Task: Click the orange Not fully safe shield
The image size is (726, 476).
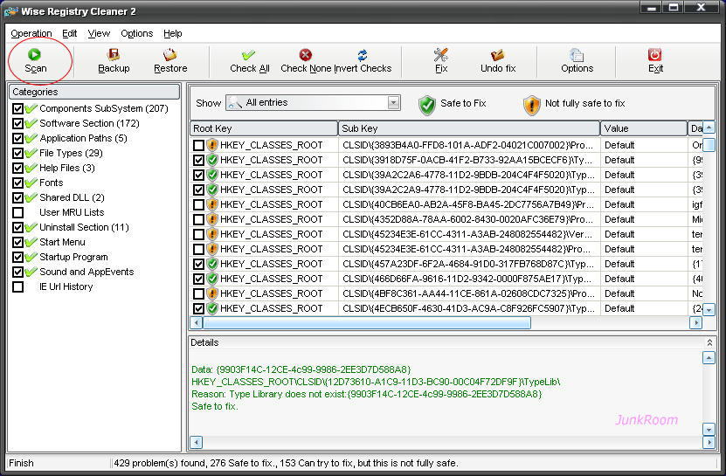Action: (531, 105)
